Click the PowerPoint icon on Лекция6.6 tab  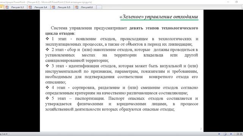point(77,7)
